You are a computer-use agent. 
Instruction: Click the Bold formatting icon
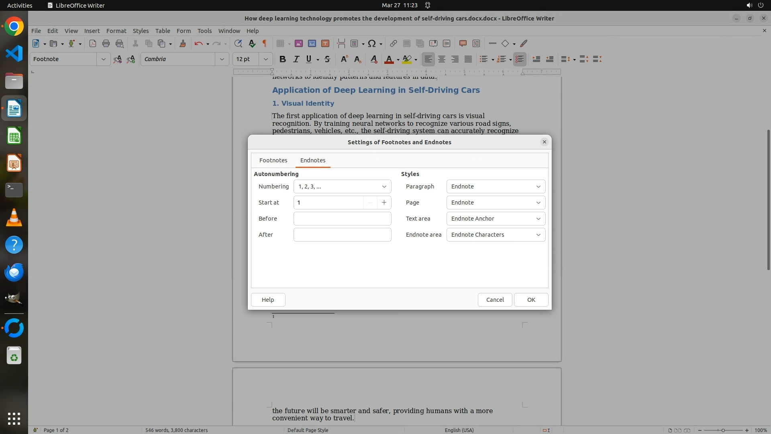point(283,59)
